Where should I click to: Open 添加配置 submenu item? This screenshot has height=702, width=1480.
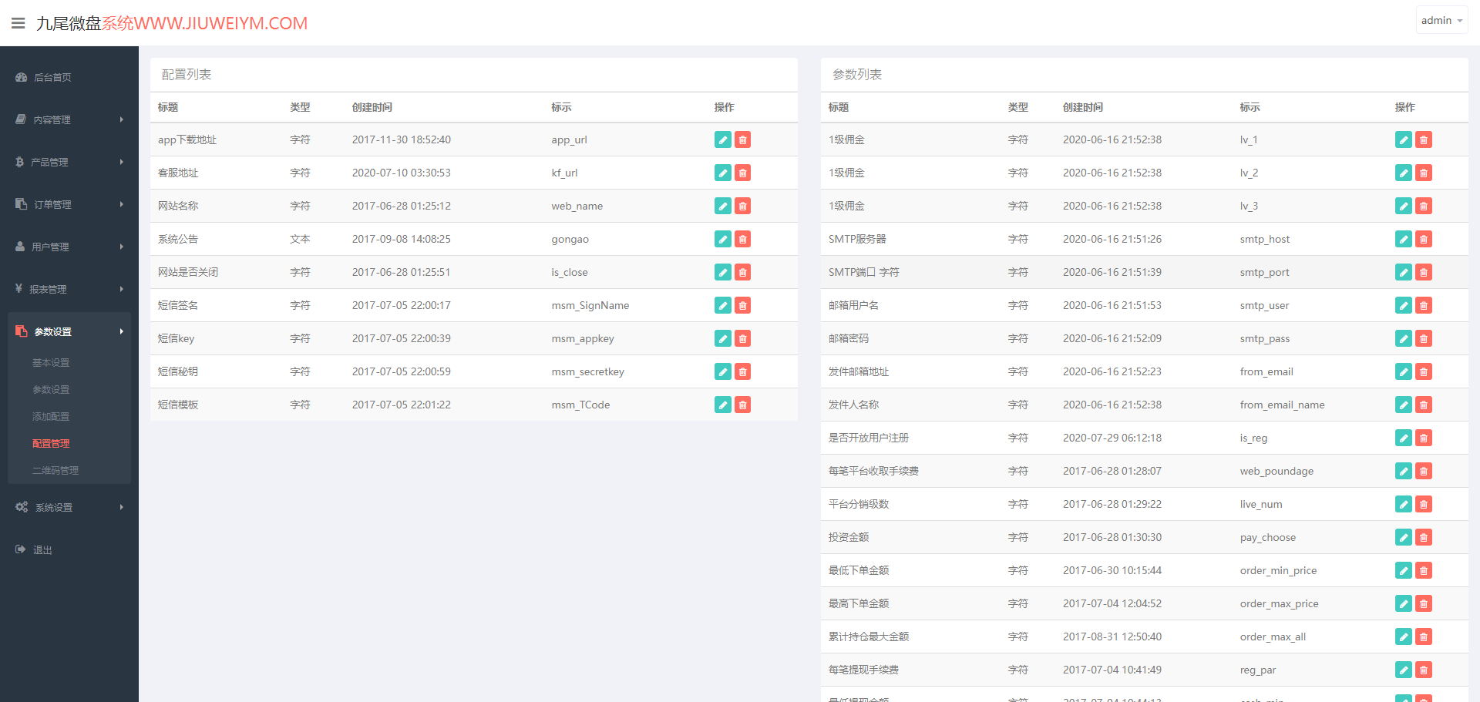click(51, 416)
